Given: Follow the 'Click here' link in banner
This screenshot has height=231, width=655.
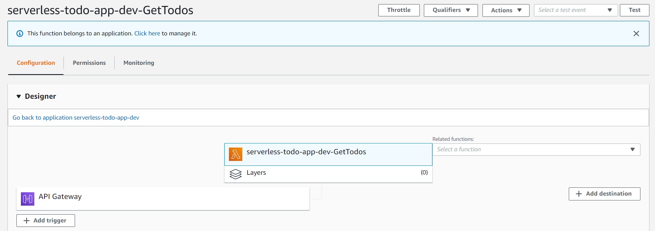Looking at the screenshot, I should click(x=147, y=34).
